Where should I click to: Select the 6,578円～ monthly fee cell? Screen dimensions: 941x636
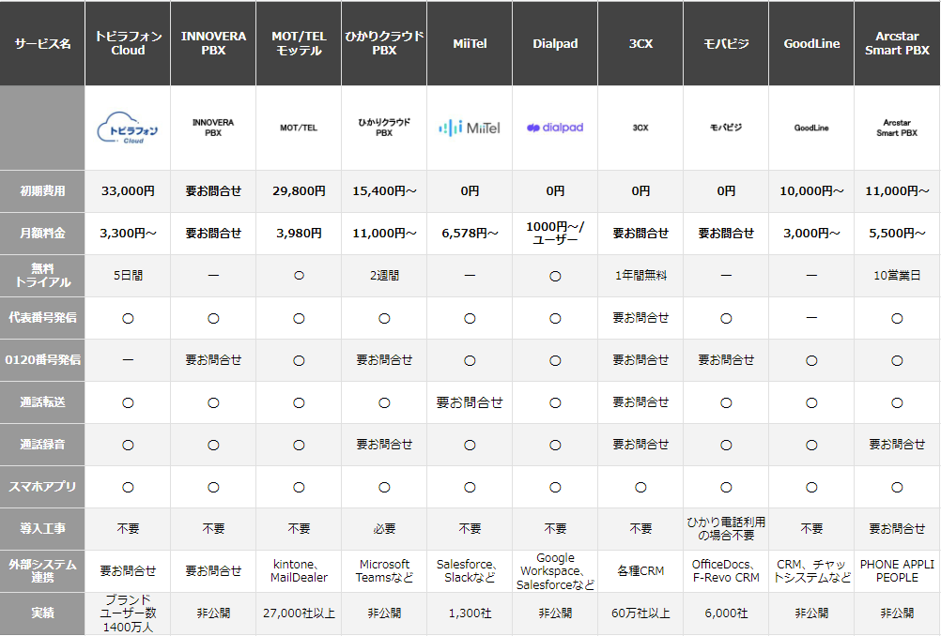tap(470, 234)
